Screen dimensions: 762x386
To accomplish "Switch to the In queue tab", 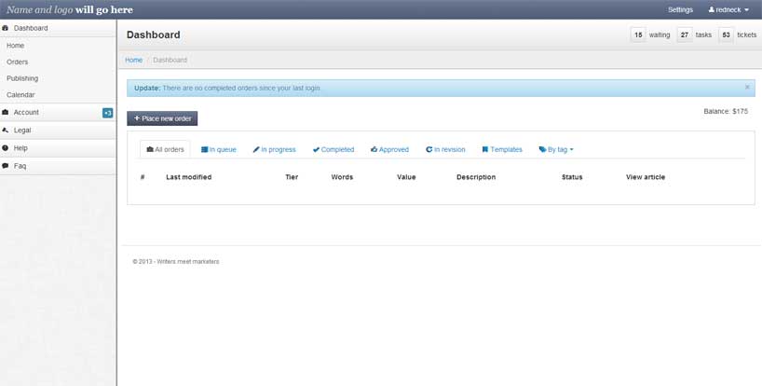I will pos(219,149).
